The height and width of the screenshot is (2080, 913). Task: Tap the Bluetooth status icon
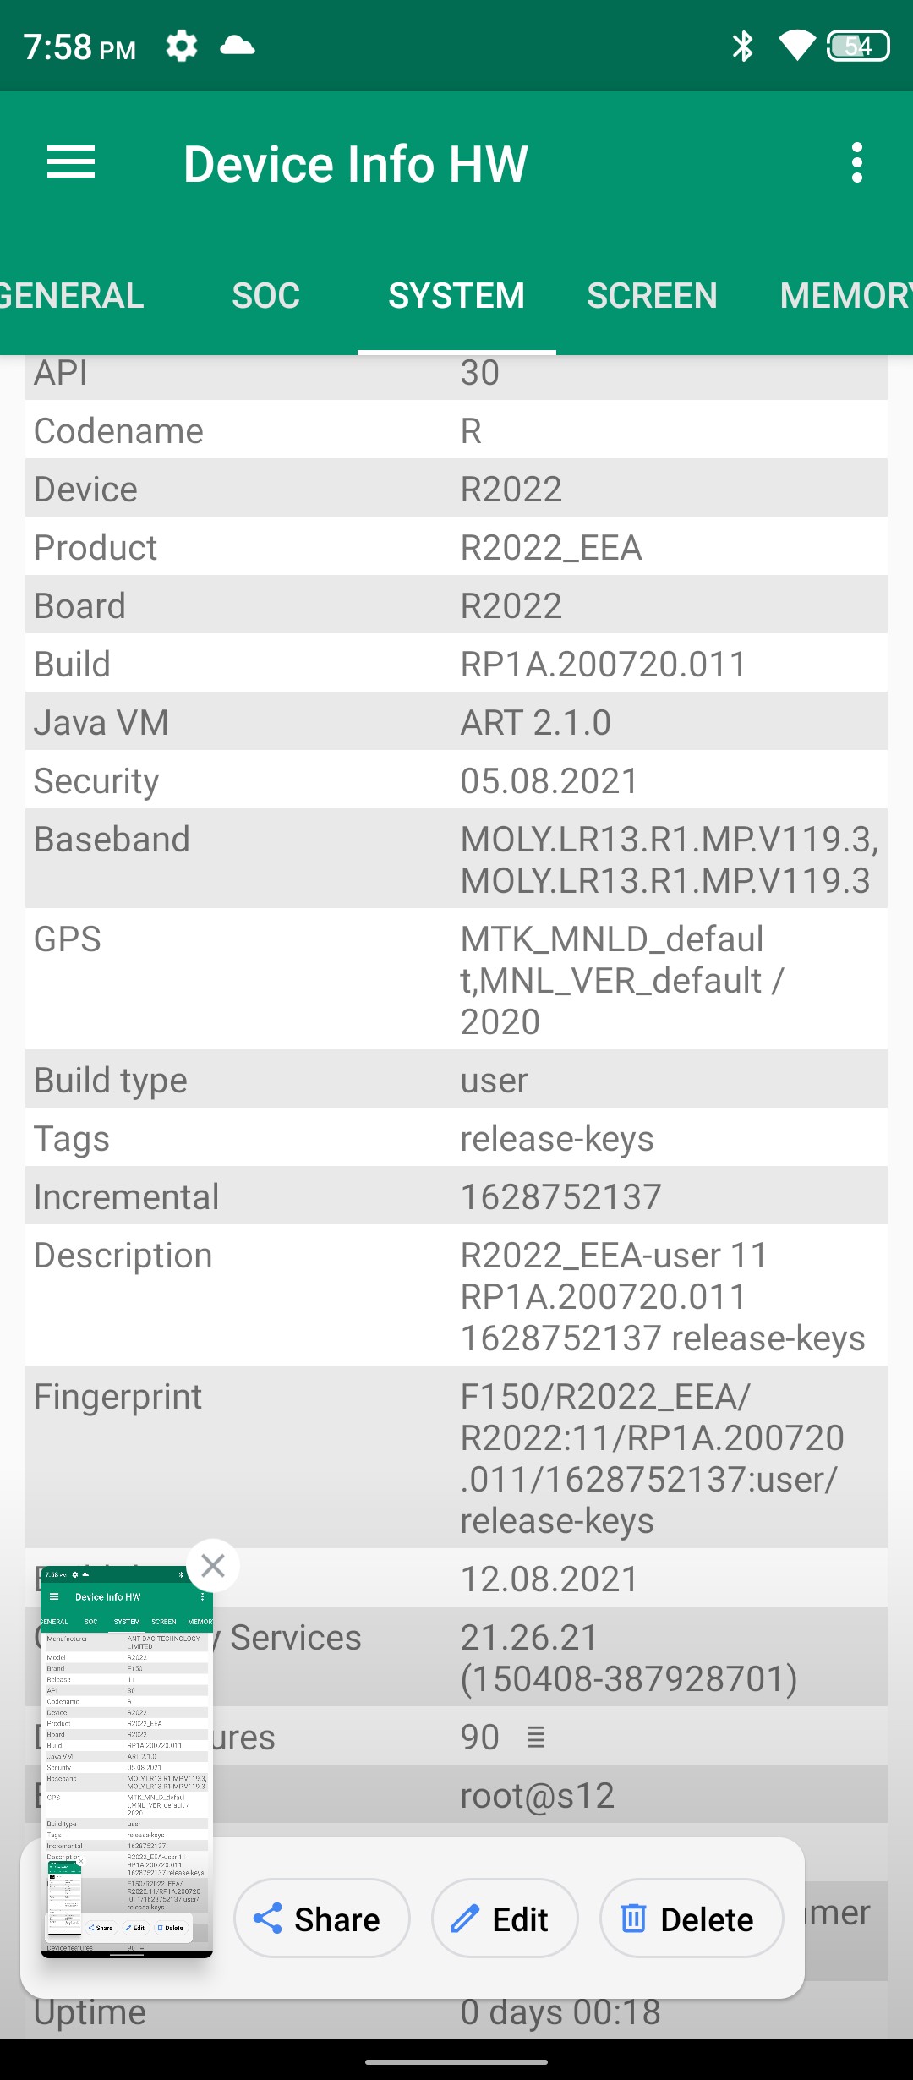click(742, 46)
